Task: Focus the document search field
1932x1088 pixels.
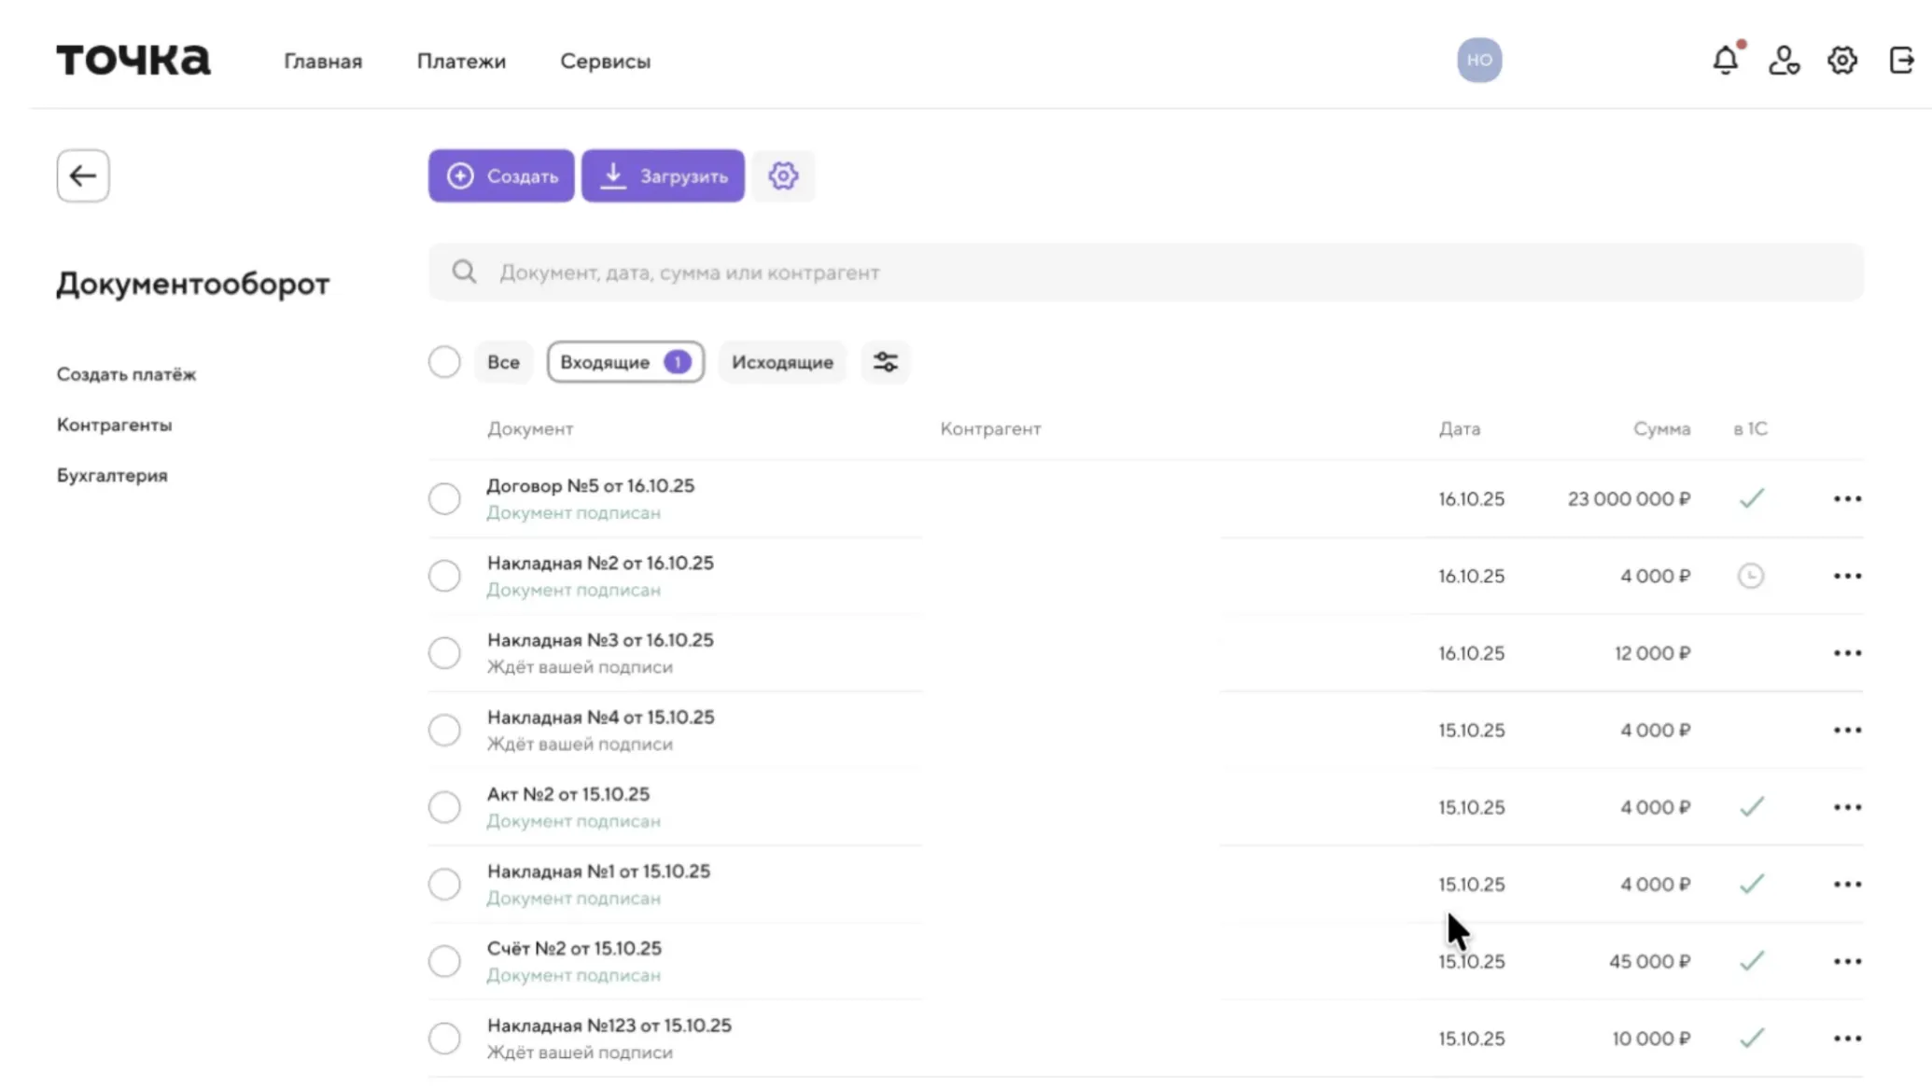Action: click(x=1146, y=272)
